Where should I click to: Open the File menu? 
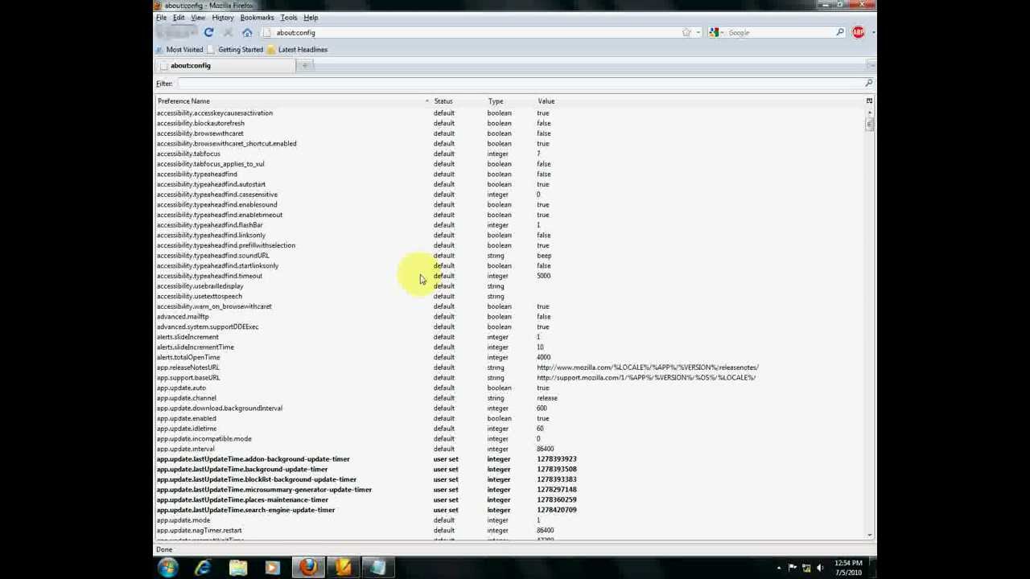[x=161, y=18]
